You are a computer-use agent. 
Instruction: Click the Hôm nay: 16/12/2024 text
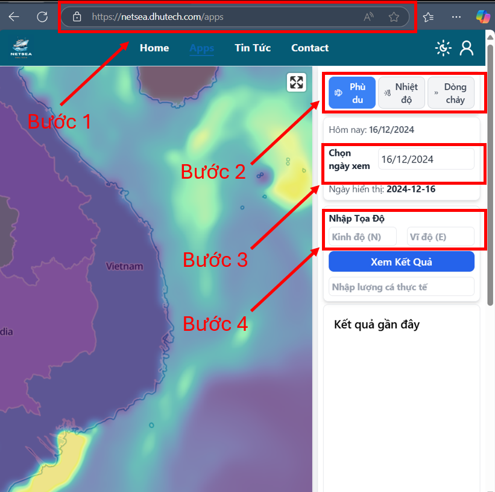pyautogui.click(x=371, y=130)
